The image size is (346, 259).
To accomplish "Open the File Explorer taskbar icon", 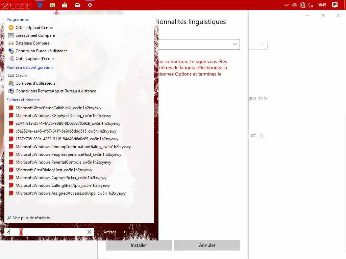I will pos(52,5).
